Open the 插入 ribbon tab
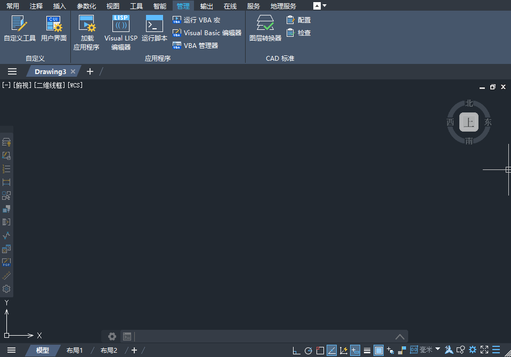The image size is (511, 357). pos(59,6)
